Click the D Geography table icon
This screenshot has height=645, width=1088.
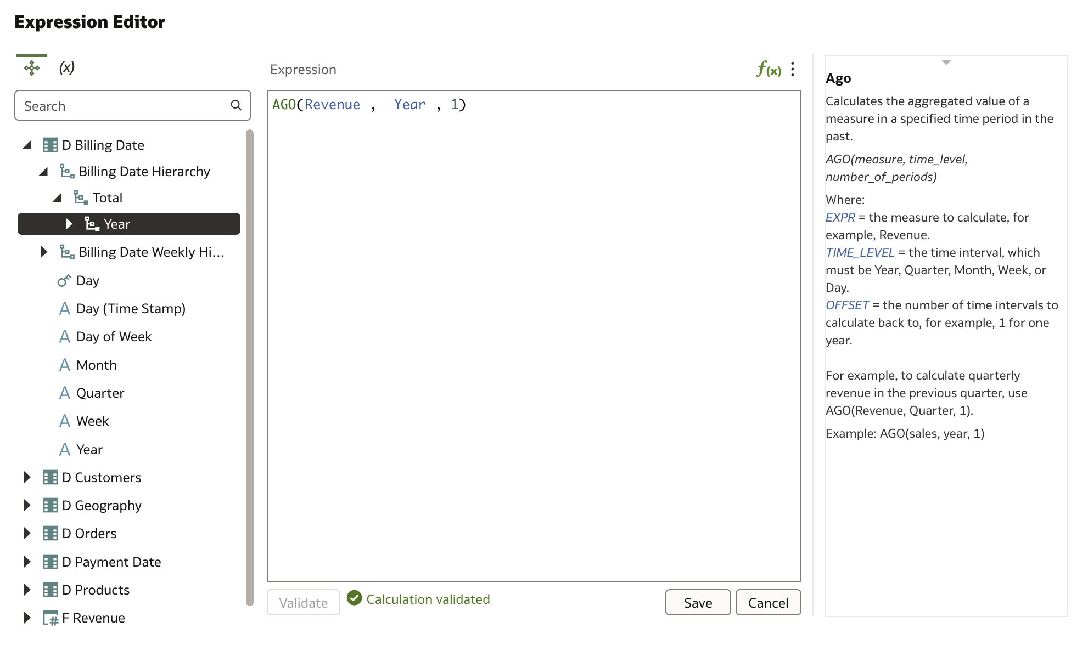50,505
